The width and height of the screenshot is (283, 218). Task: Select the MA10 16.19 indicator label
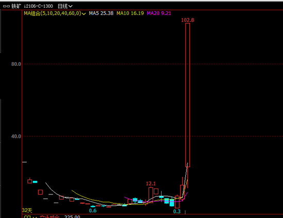pos(130,13)
